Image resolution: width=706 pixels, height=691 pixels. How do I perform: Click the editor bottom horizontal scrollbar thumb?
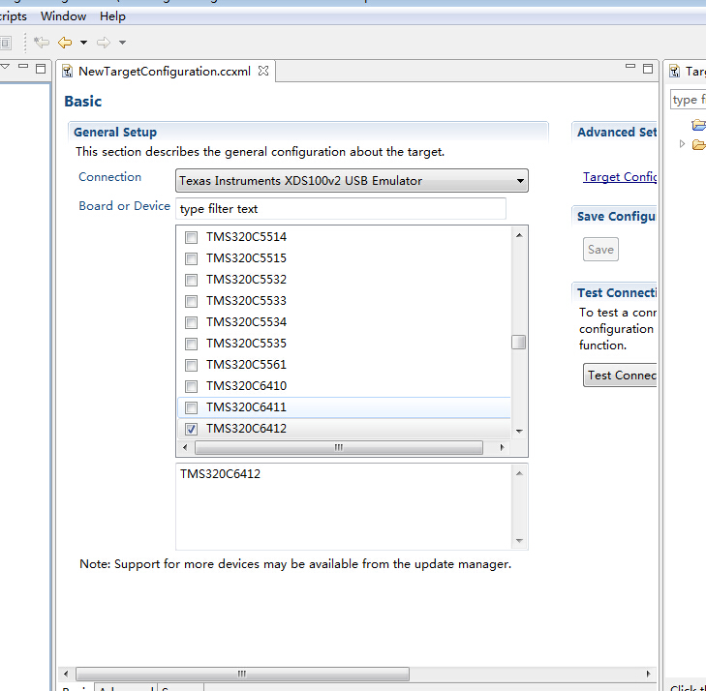(x=242, y=674)
